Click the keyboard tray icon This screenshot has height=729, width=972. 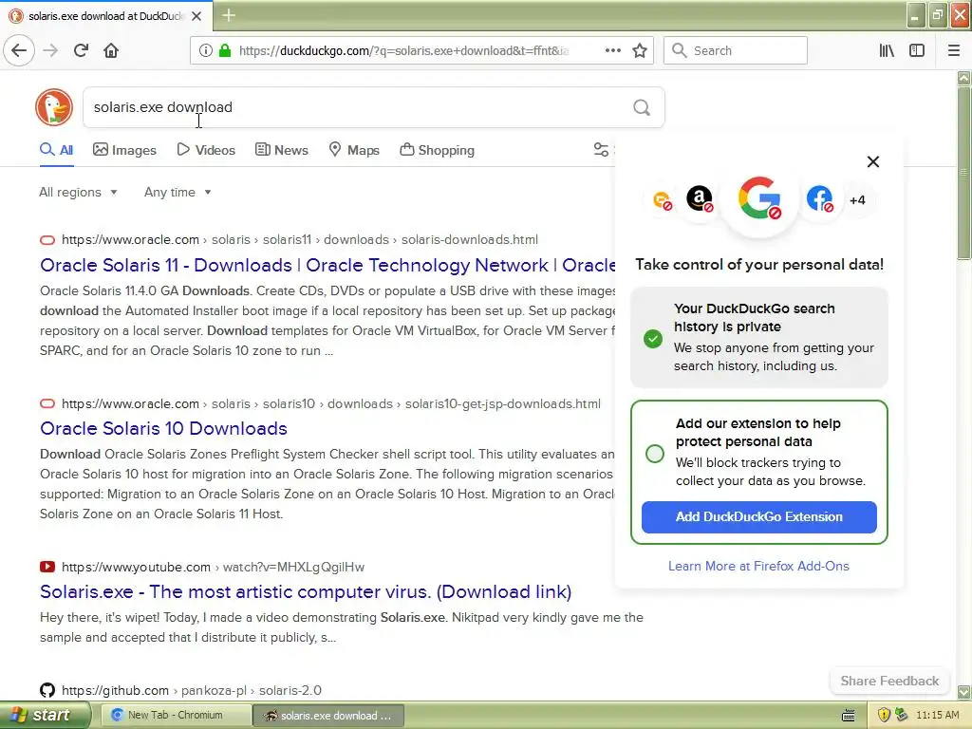tap(848, 716)
